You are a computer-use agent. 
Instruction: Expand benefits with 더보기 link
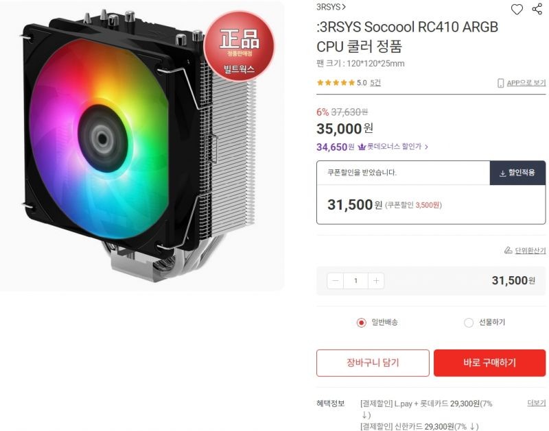pyautogui.click(x=537, y=404)
